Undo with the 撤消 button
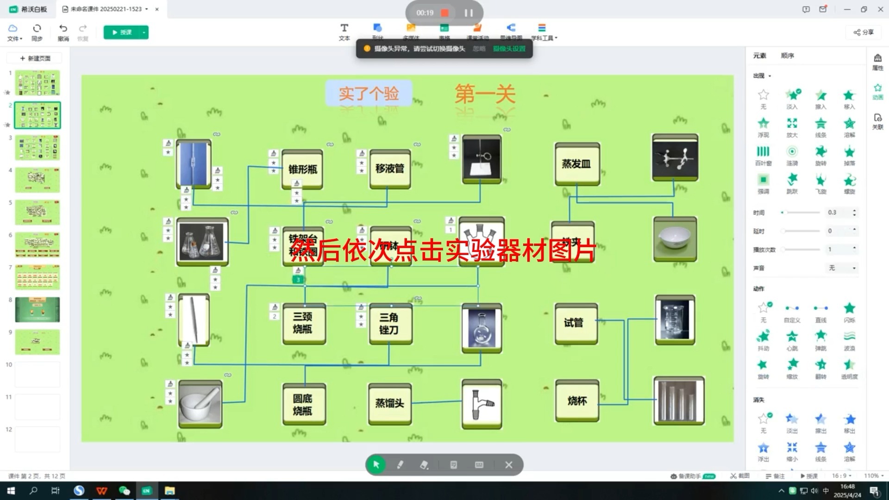Screen dimensions: 889x500 point(63,32)
